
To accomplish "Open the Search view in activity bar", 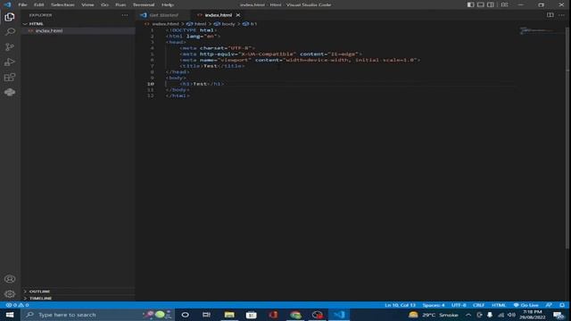I will 10,32.
